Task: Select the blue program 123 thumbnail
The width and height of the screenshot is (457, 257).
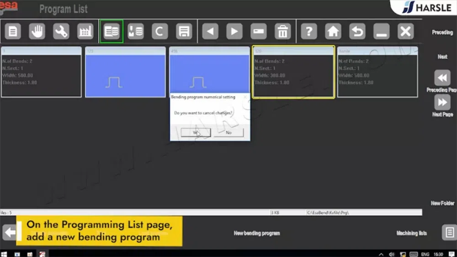Action: coord(125,72)
